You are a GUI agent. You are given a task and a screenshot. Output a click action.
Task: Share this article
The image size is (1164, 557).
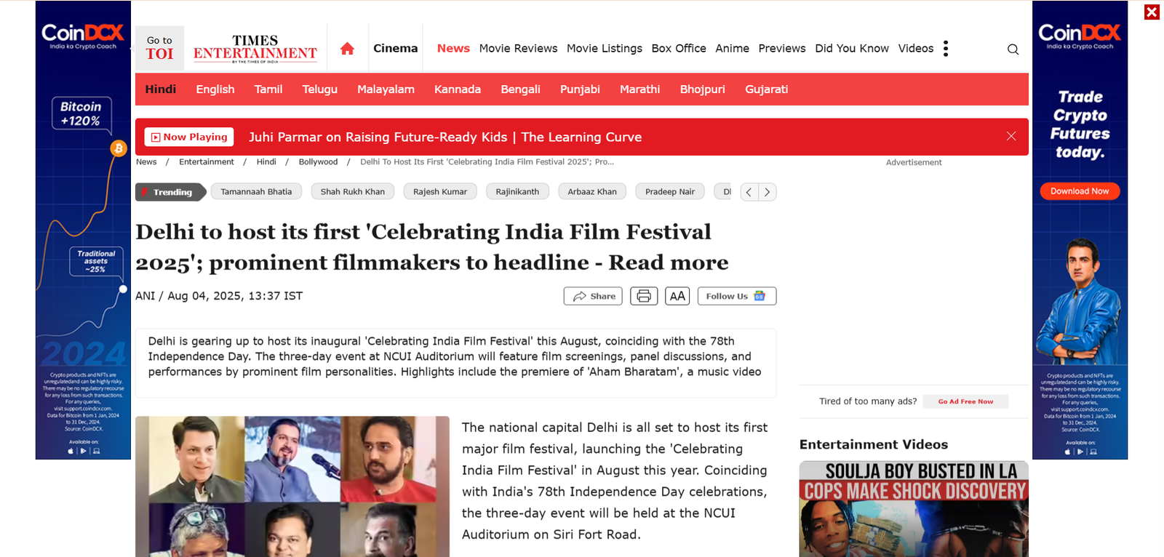tap(593, 296)
